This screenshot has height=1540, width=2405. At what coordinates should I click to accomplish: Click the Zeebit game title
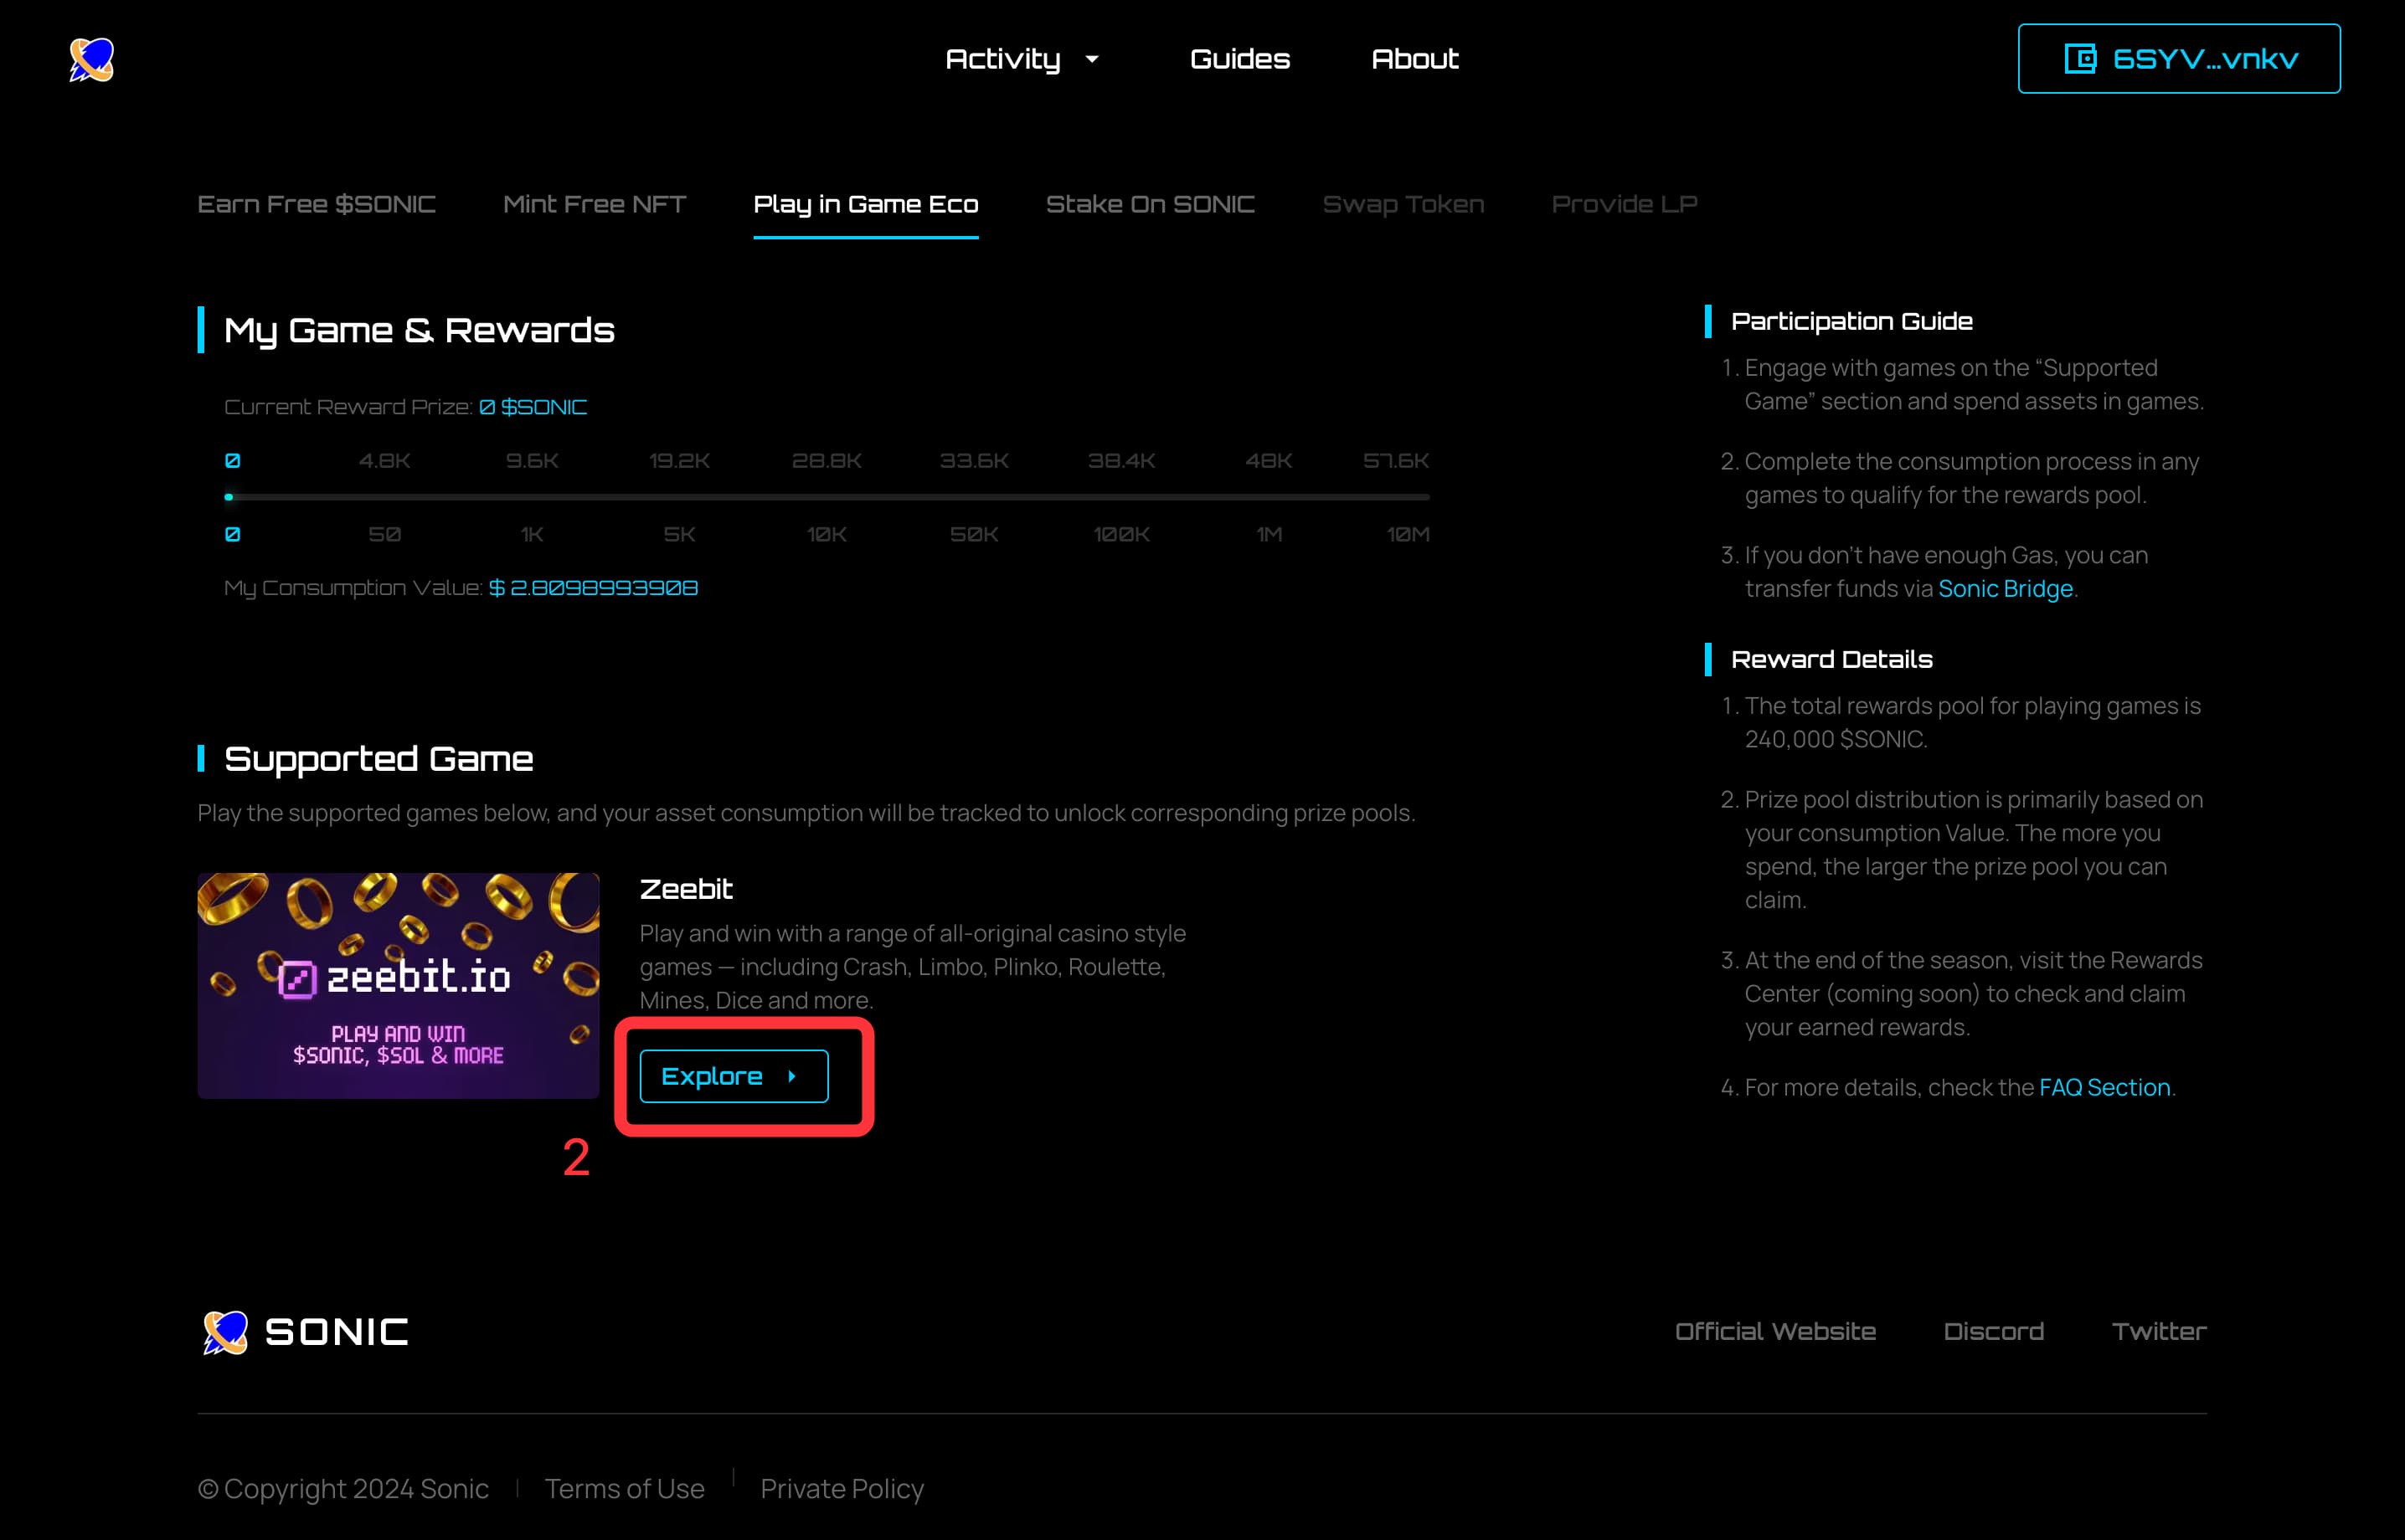(x=687, y=889)
